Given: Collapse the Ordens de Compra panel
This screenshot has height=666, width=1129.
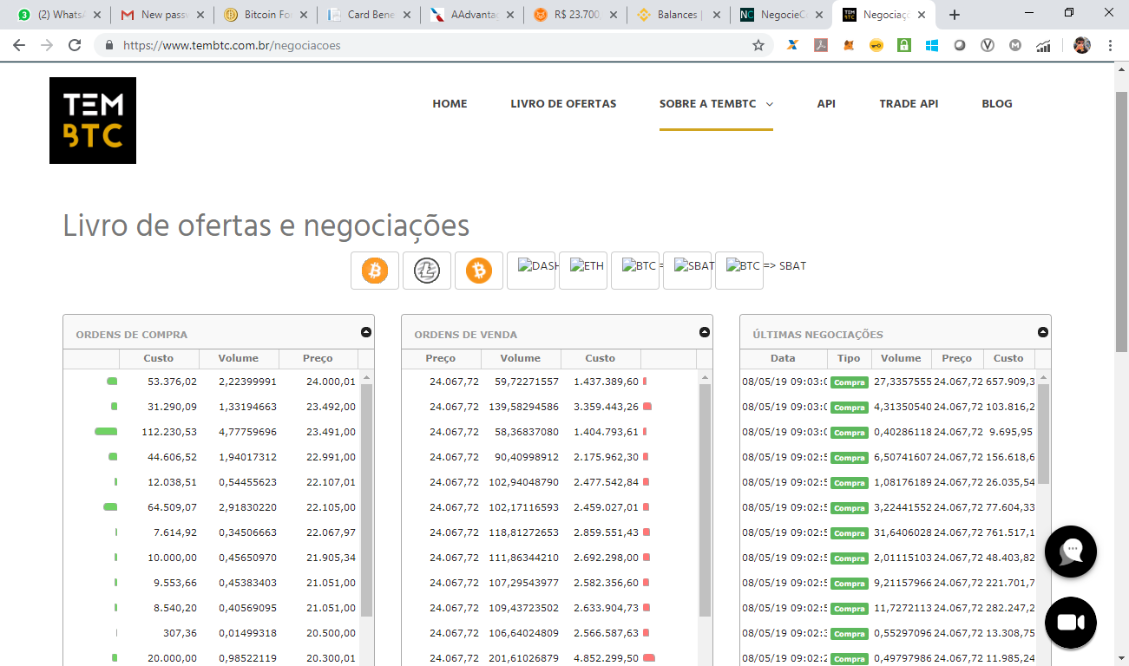Looking at the screenshot, I should tap(365, 332).
